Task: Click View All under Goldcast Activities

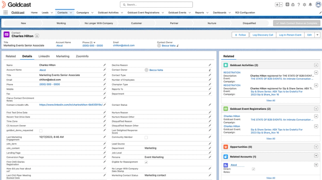Action: pos(270,100)
